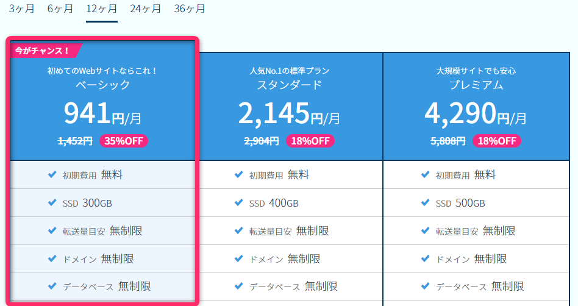The height and width of the screenshot is (306, 578).
Task: Click the 35%OFF badge on ベーシック
Action: (124, 141)
